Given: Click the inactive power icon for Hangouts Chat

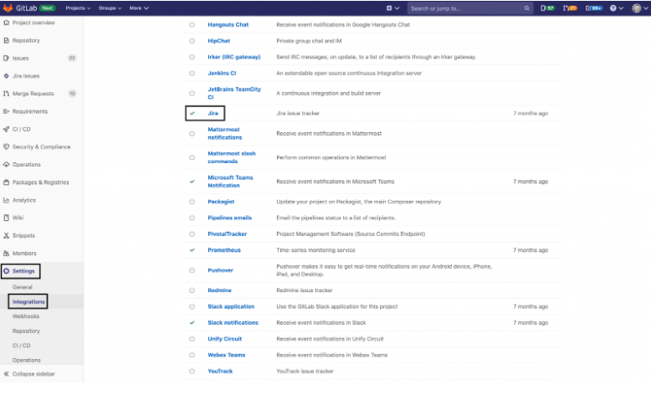Looking at the screenshot, I should coord(192,24).
